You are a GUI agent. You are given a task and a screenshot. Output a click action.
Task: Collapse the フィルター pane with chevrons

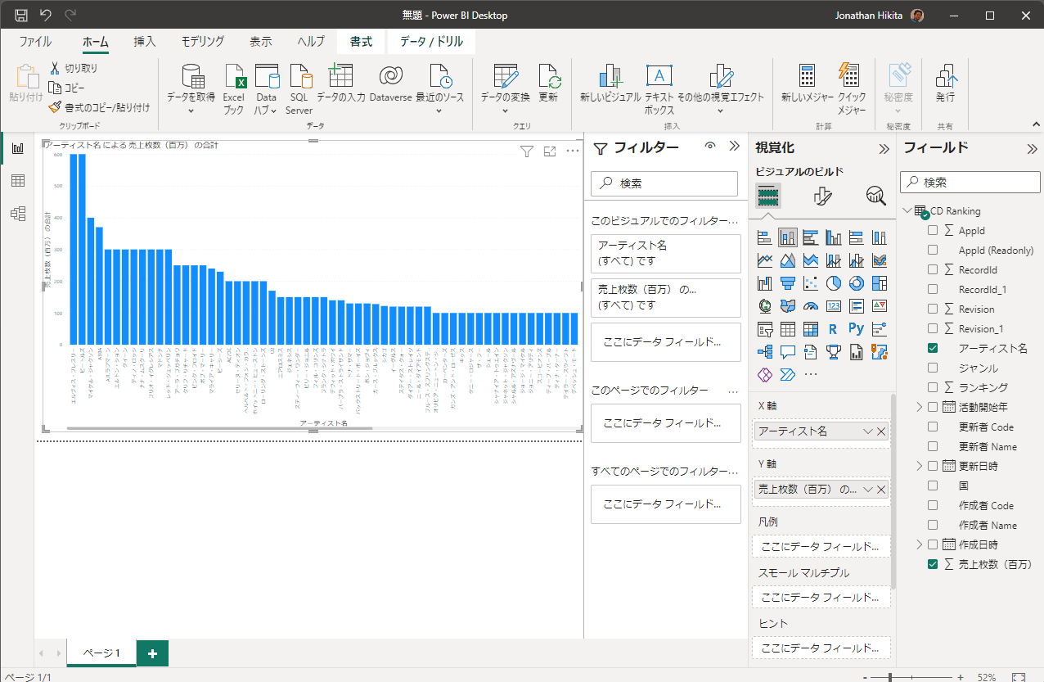coord(734,147)
